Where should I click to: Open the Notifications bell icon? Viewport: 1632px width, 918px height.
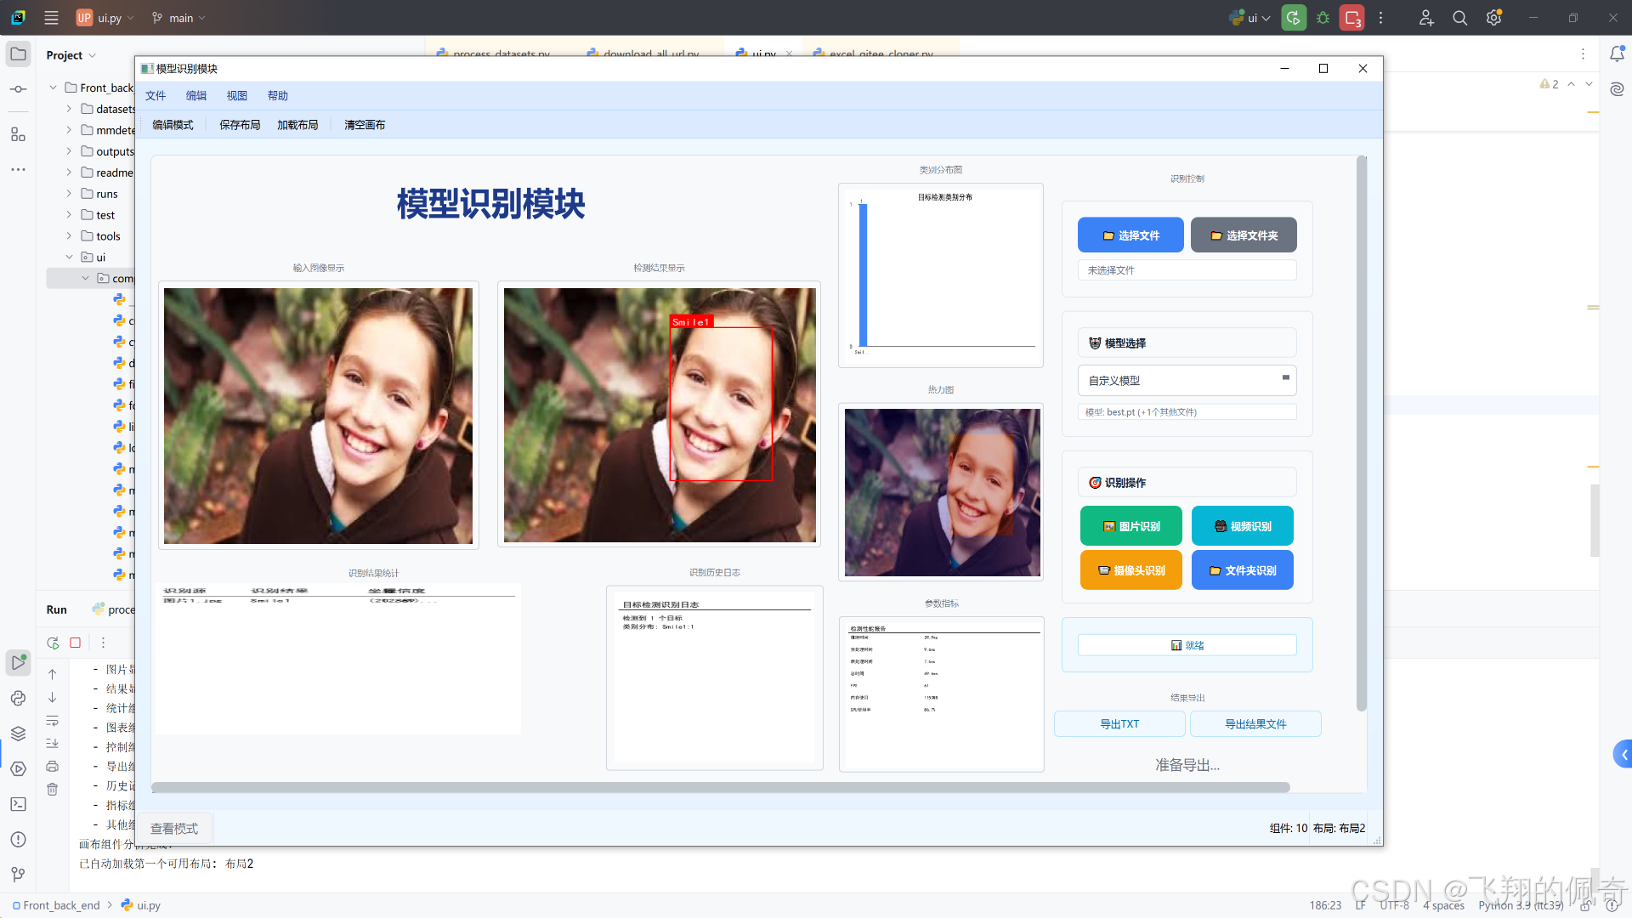[x=1617, y=54]
